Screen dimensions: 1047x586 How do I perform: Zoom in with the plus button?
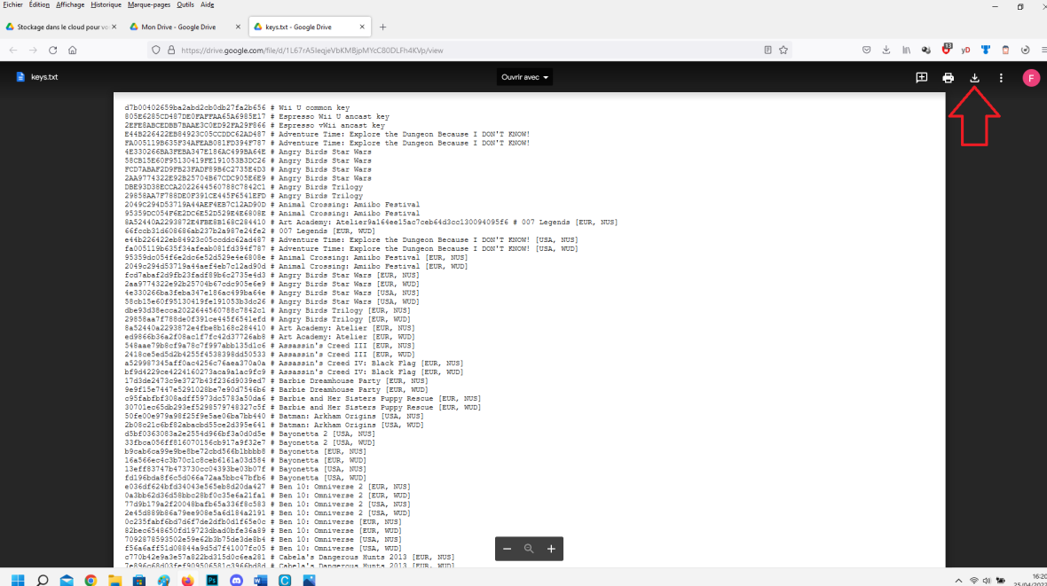551,549
